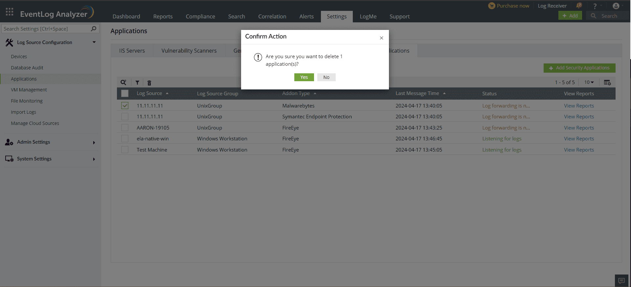Image resolution: width=631 pixels, height=287 pixels.
Task: Open the rows-per-page 10 dropdown
Action: pyautogui.click(x=589, y=82)
